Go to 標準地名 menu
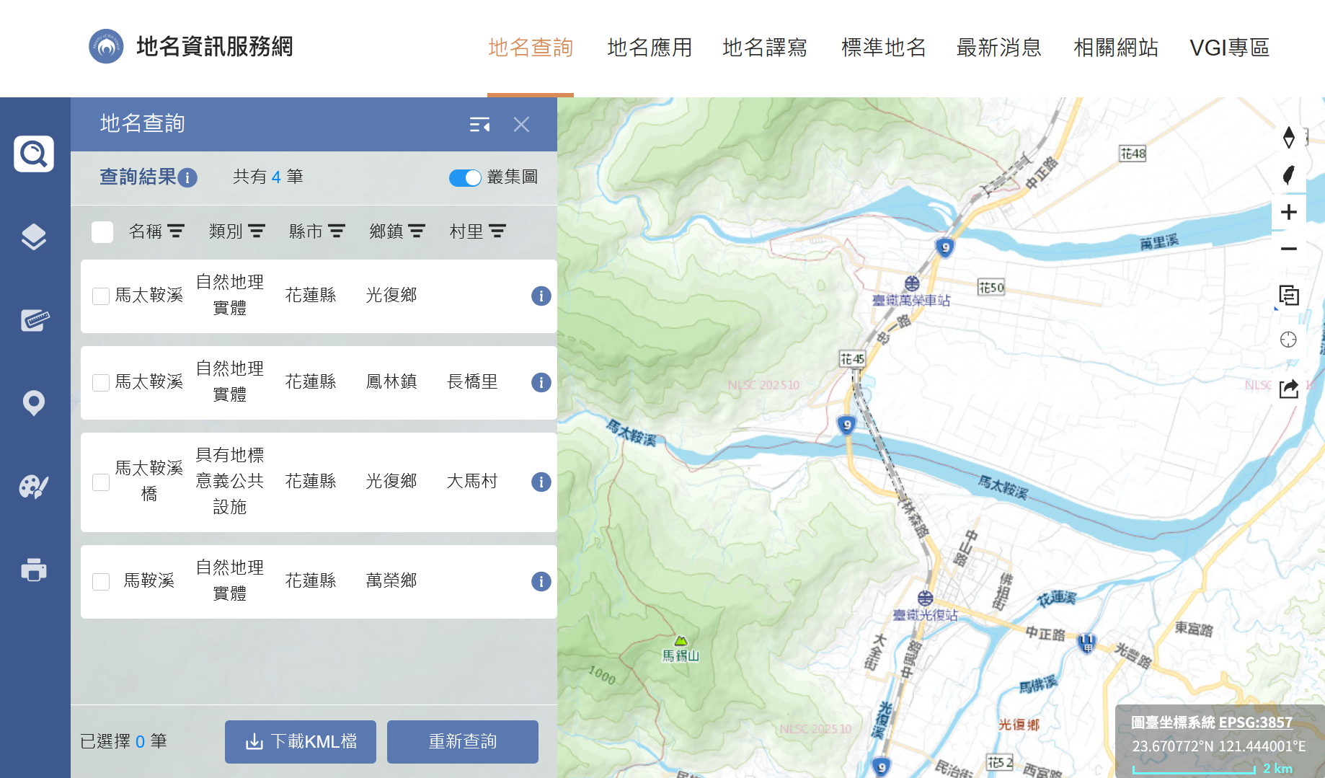Viewport: 1325px width, 778px height. [x=883, y=48]
